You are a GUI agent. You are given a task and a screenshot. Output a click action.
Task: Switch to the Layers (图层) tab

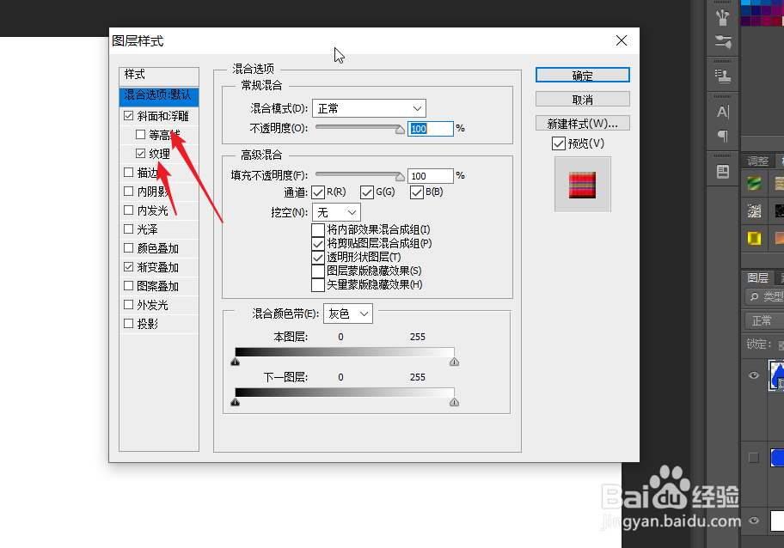click(757, 277)
